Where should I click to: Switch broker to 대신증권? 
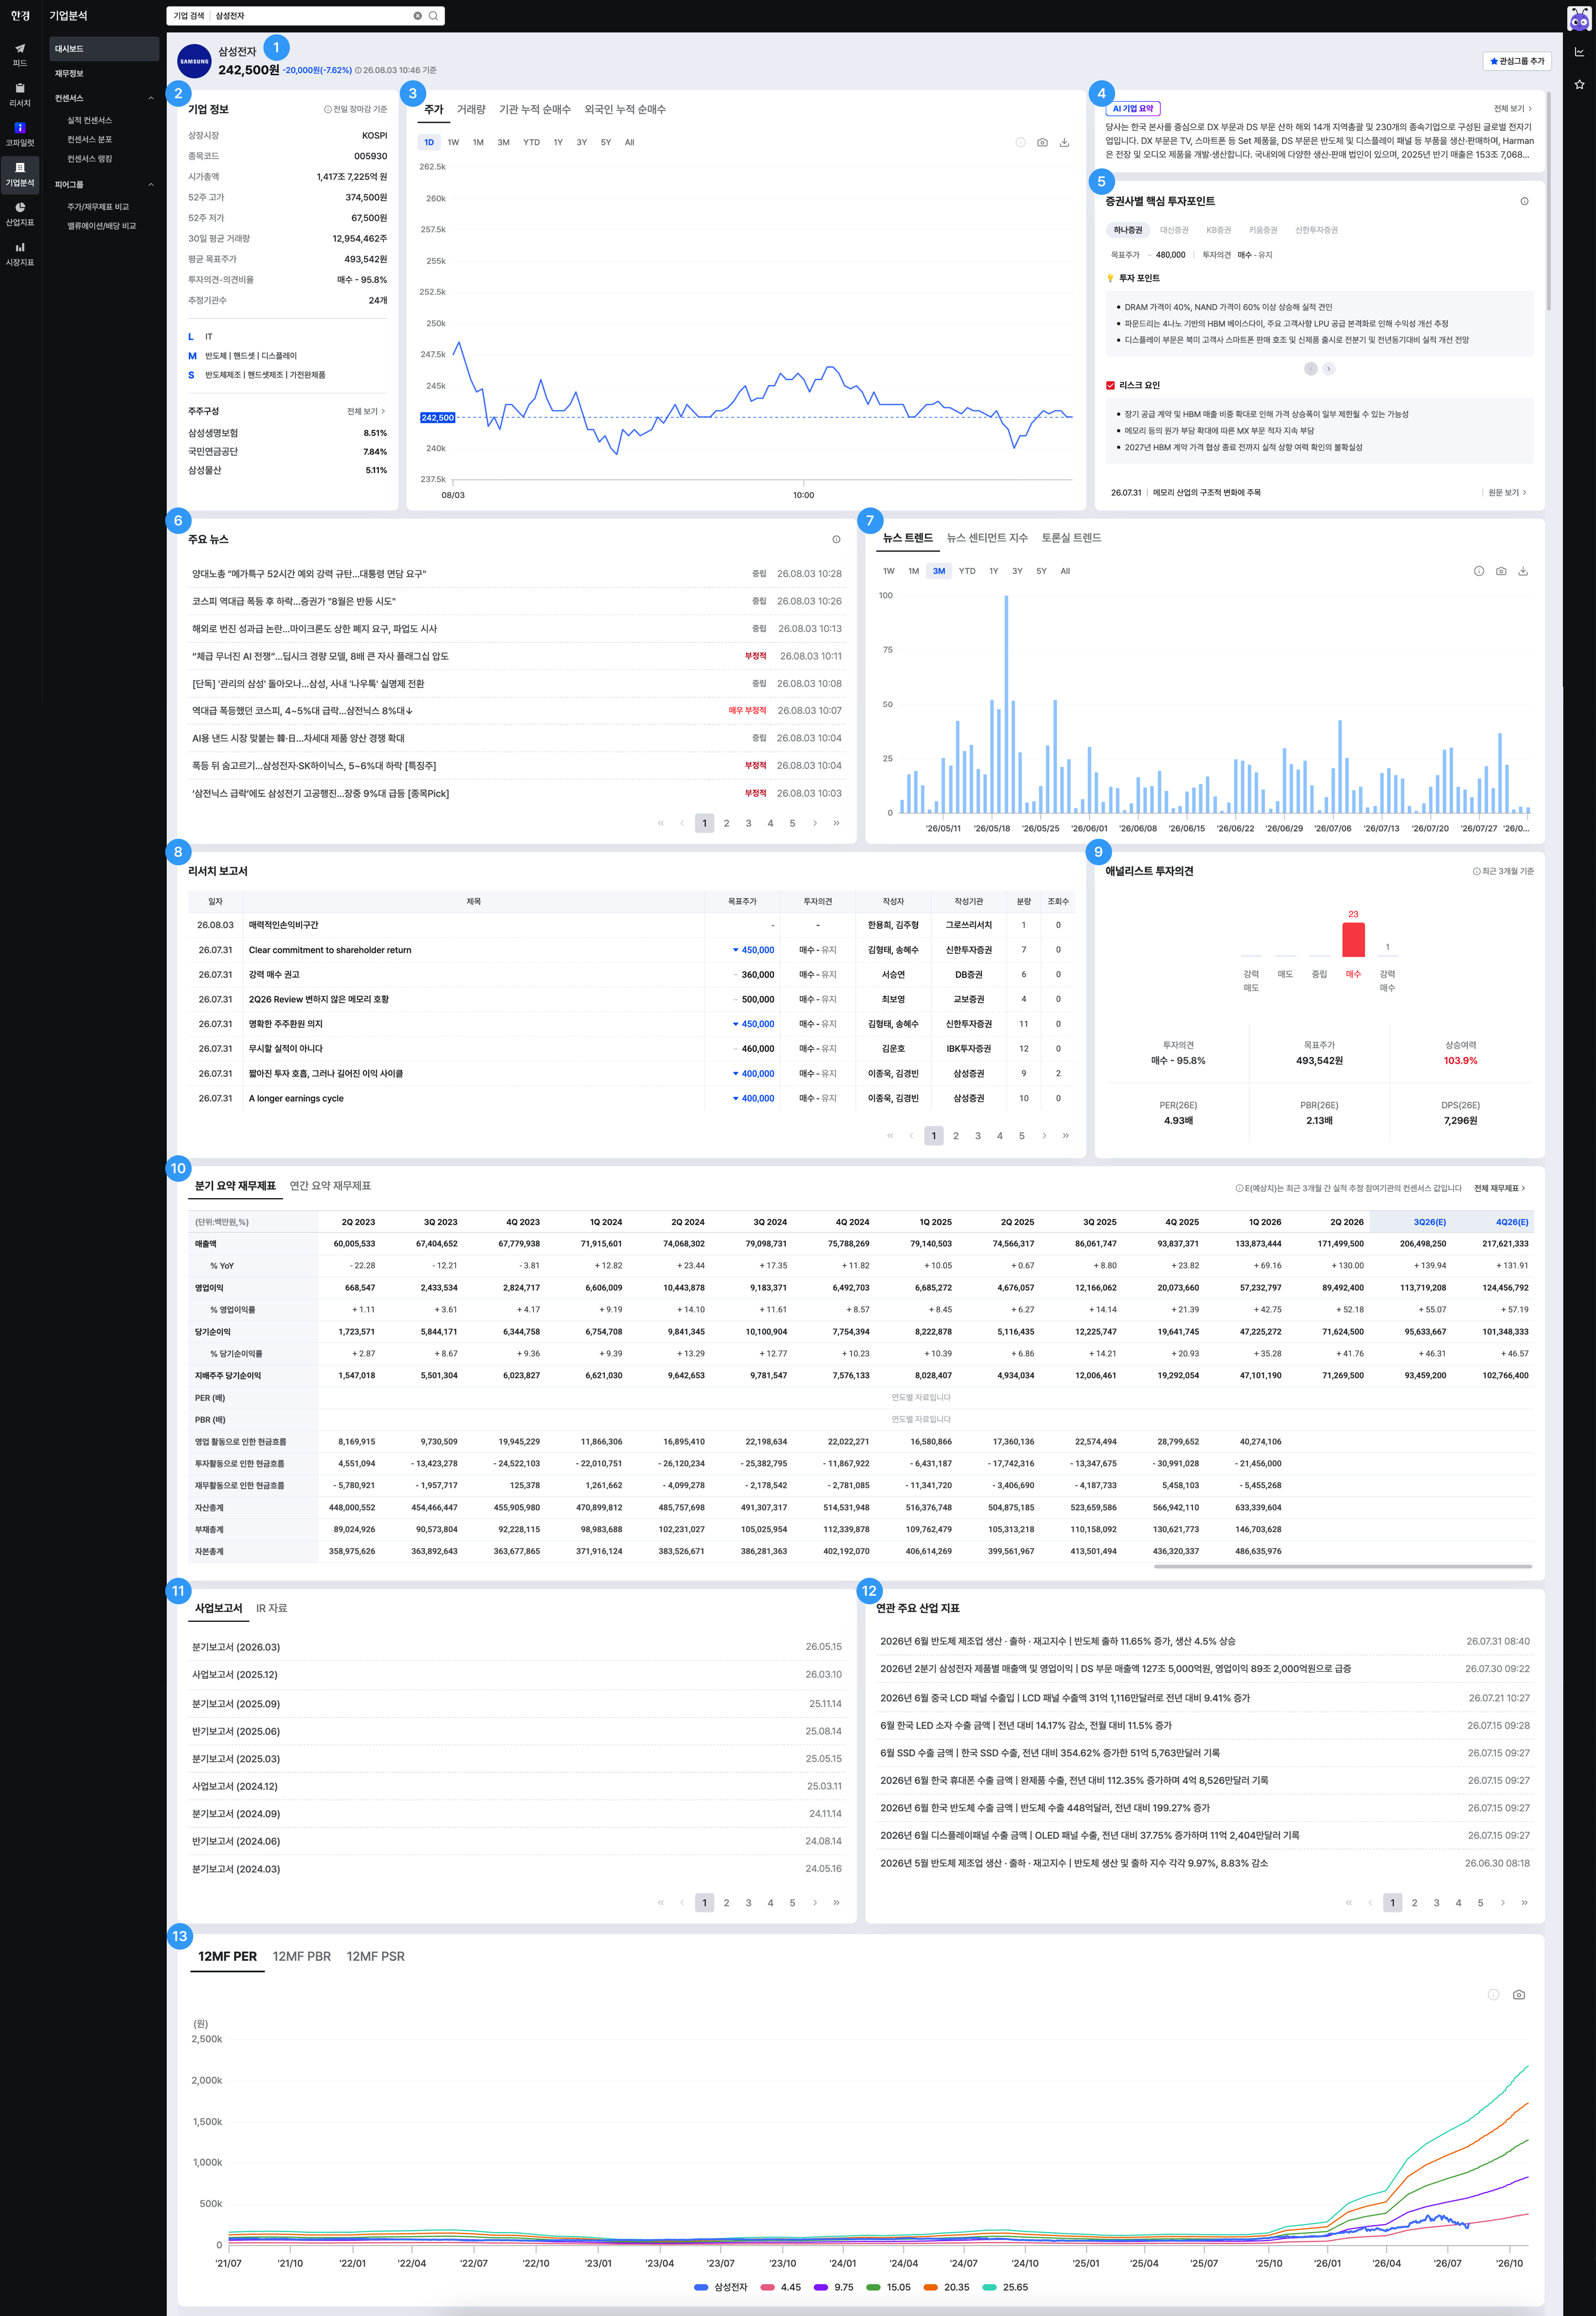point(1174,230)
